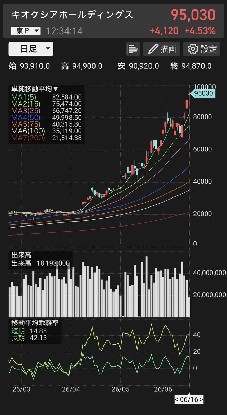This screenshot has height=415, width=227.
Task: Tap the 出来高 volume panel title
Action: coord(21,256)
